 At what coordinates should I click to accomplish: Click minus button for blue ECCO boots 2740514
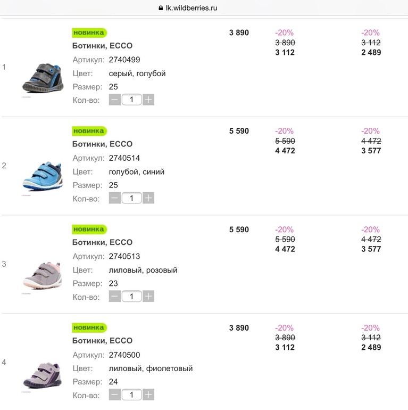115,198
